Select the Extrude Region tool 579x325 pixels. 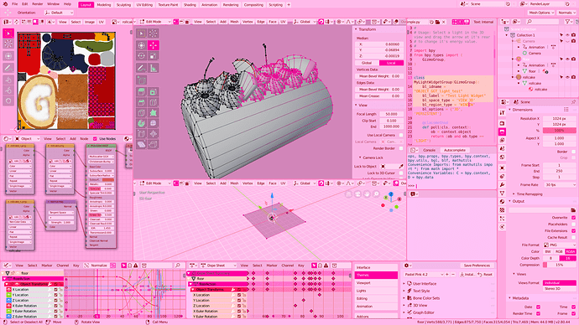[x=142, y=91]
